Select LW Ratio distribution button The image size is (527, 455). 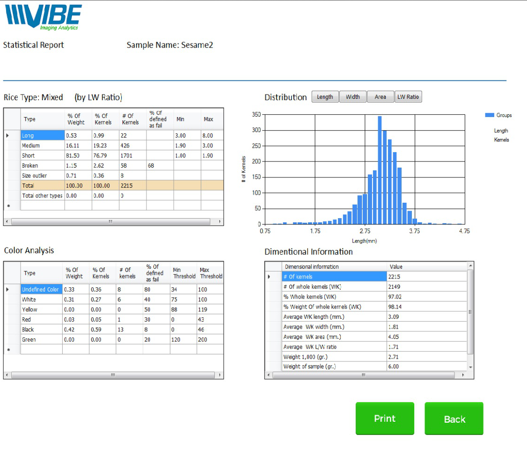408,97
